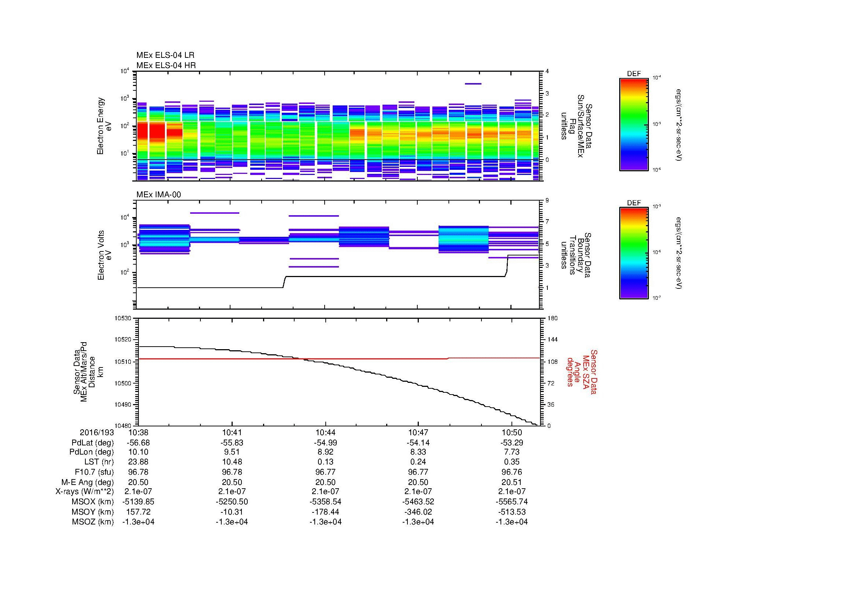Click the 10:47 time tick label
This screenshot has width=857, height=605.
tap(418, 433)
